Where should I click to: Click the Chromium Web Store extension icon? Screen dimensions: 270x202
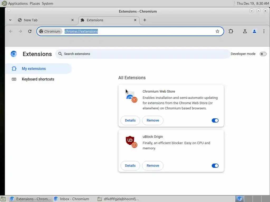coord(131,97)
